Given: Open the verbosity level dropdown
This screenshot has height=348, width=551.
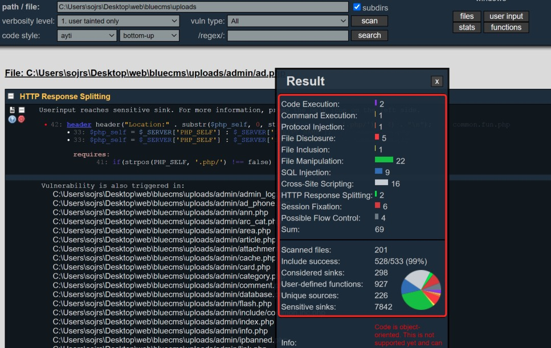Looking at the screenshot, I should click(118, 21).
